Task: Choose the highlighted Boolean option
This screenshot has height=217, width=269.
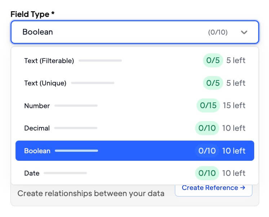Action: point(134,151)
